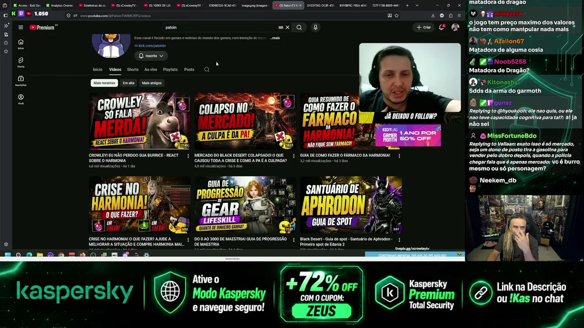Open the browser downloads icon
Image resolution: width=584 pixels, height=328 pixels.
tap(433, 15)
